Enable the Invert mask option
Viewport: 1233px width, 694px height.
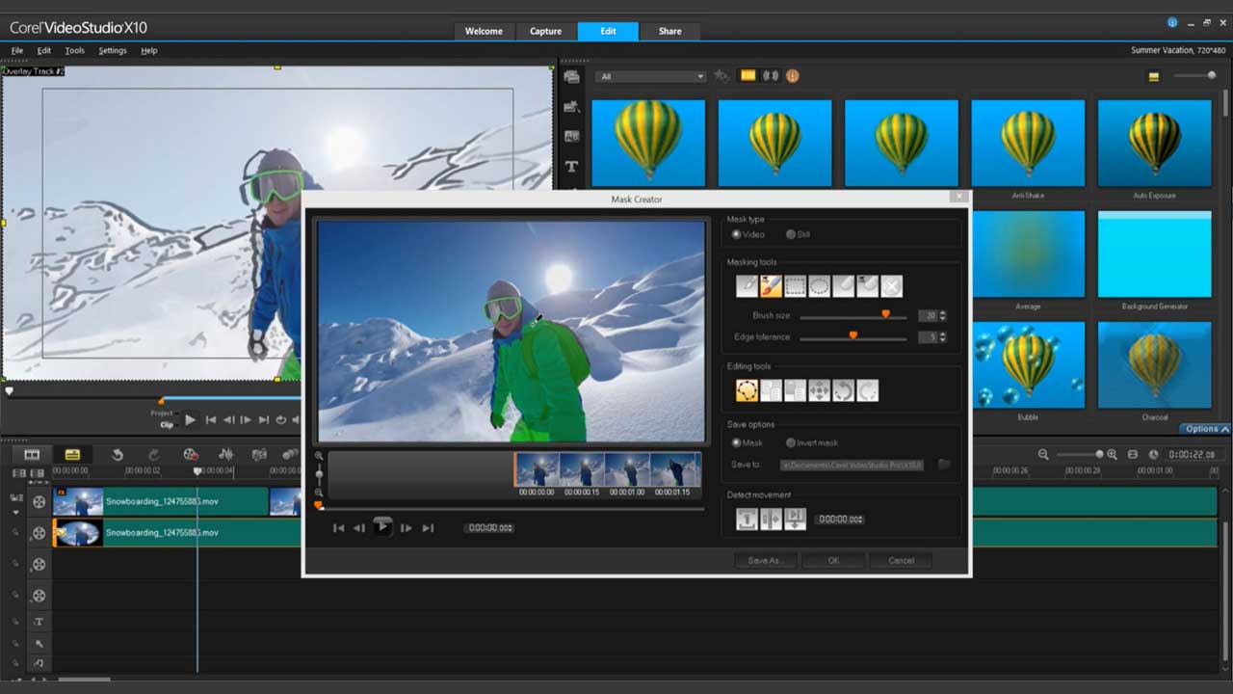click(x=791, y=443)
